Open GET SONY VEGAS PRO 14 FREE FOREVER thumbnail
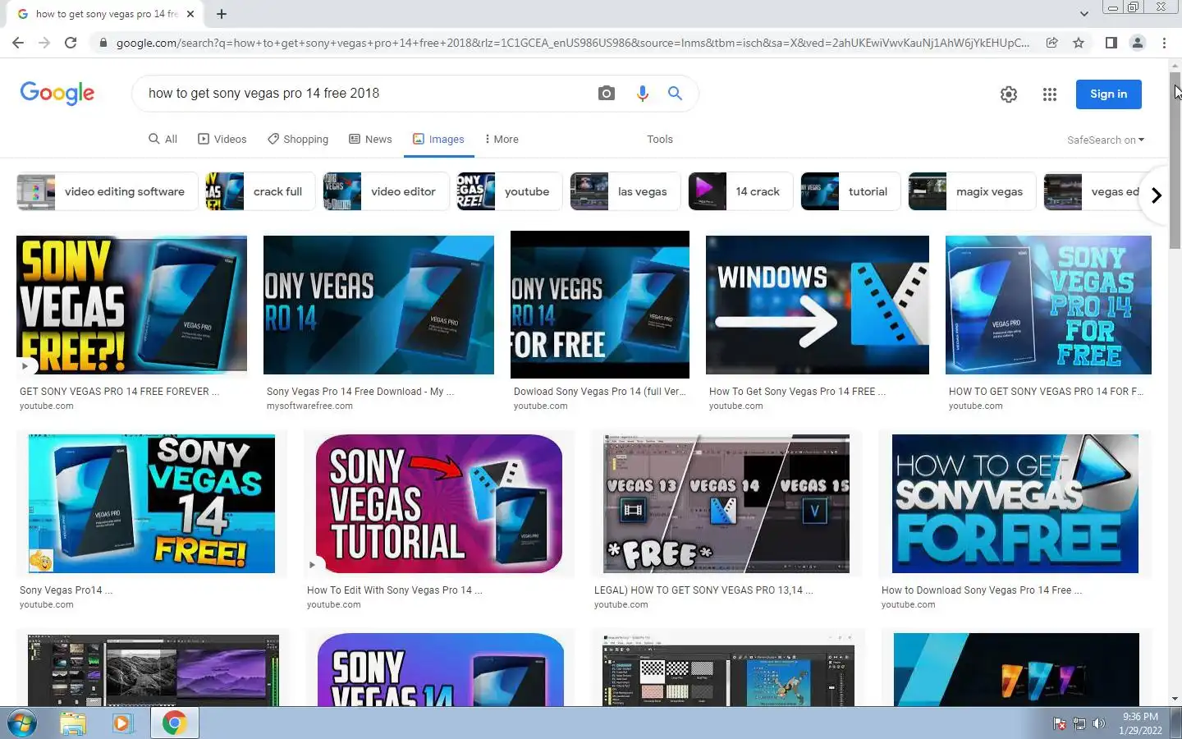The width and height of the screenshot is (1182, 739). 131,305
